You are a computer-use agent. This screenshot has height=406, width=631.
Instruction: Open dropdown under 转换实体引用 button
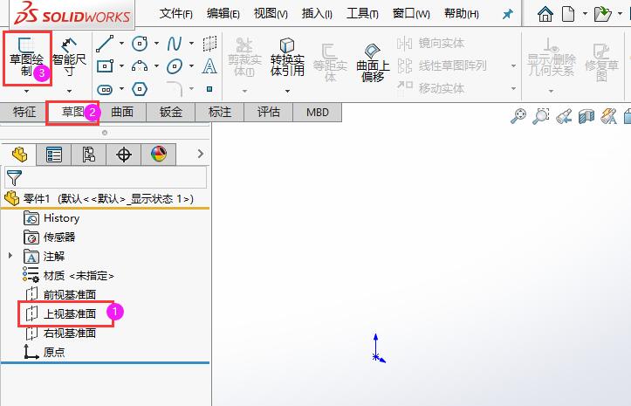pos(287,92)
